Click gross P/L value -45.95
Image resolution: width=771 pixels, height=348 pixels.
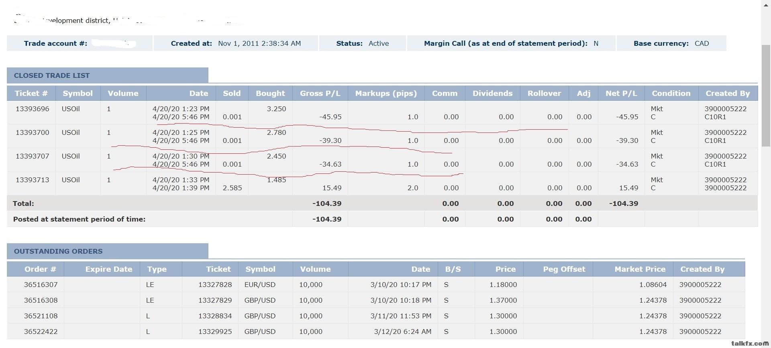(330, 117)
